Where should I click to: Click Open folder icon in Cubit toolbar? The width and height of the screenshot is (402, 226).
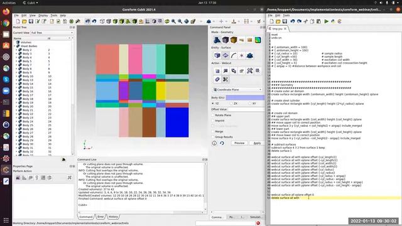click(x=24, y=21)
